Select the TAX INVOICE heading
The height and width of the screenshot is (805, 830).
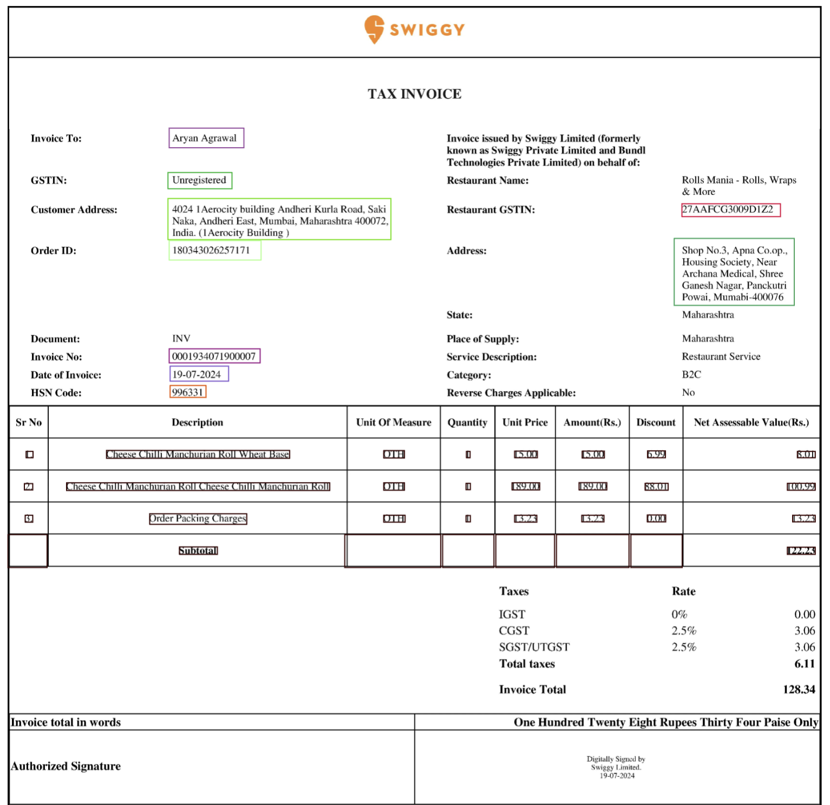click(x=414, y=94)
